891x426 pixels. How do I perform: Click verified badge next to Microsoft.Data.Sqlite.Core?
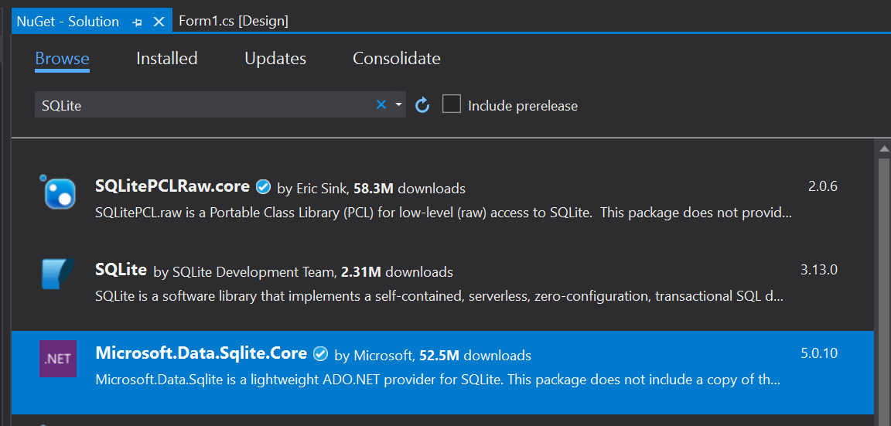point(320,354)
